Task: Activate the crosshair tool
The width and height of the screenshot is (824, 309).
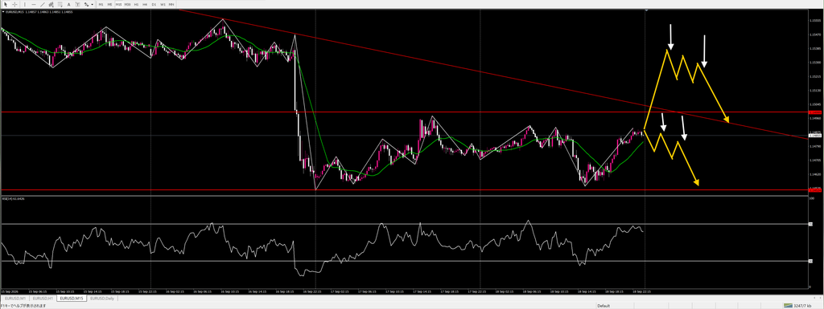Action: point(14,4)
